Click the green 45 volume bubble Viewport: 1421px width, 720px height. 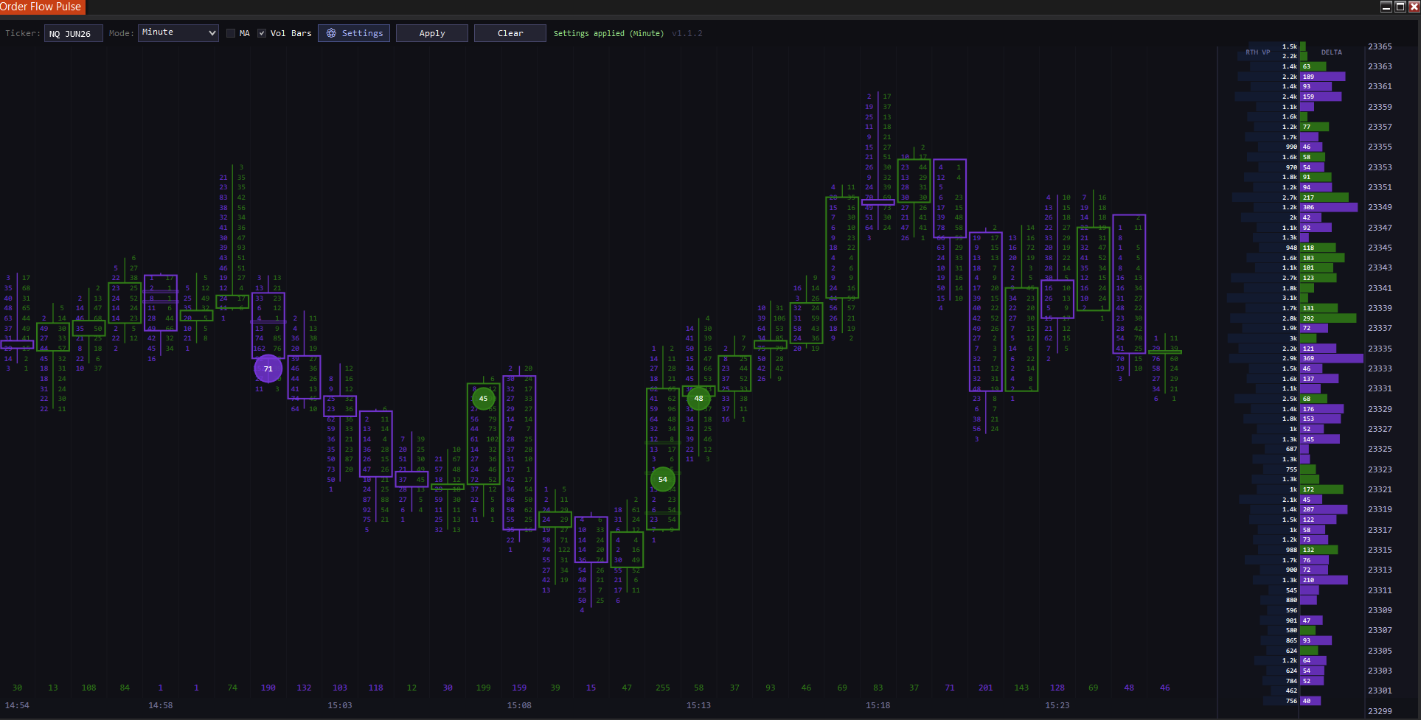tap(483, 398)
